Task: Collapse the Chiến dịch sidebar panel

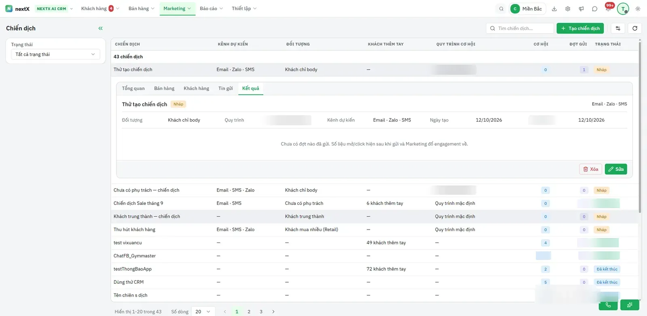Action: pos(100,28)
